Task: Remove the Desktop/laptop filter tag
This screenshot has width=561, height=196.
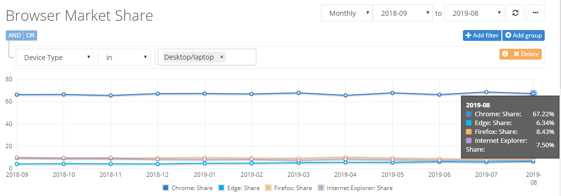Action: point(221,57)
